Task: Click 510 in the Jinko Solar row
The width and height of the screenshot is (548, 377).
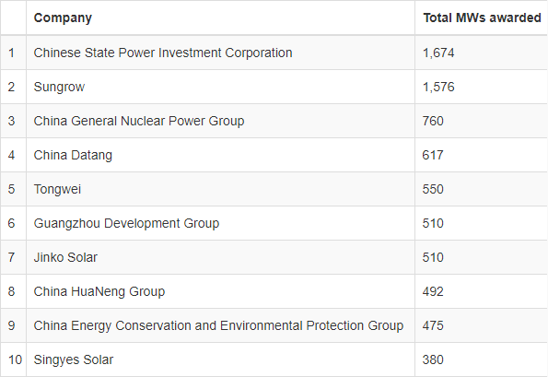Action: pyautogui.click(x=482, y=257)
